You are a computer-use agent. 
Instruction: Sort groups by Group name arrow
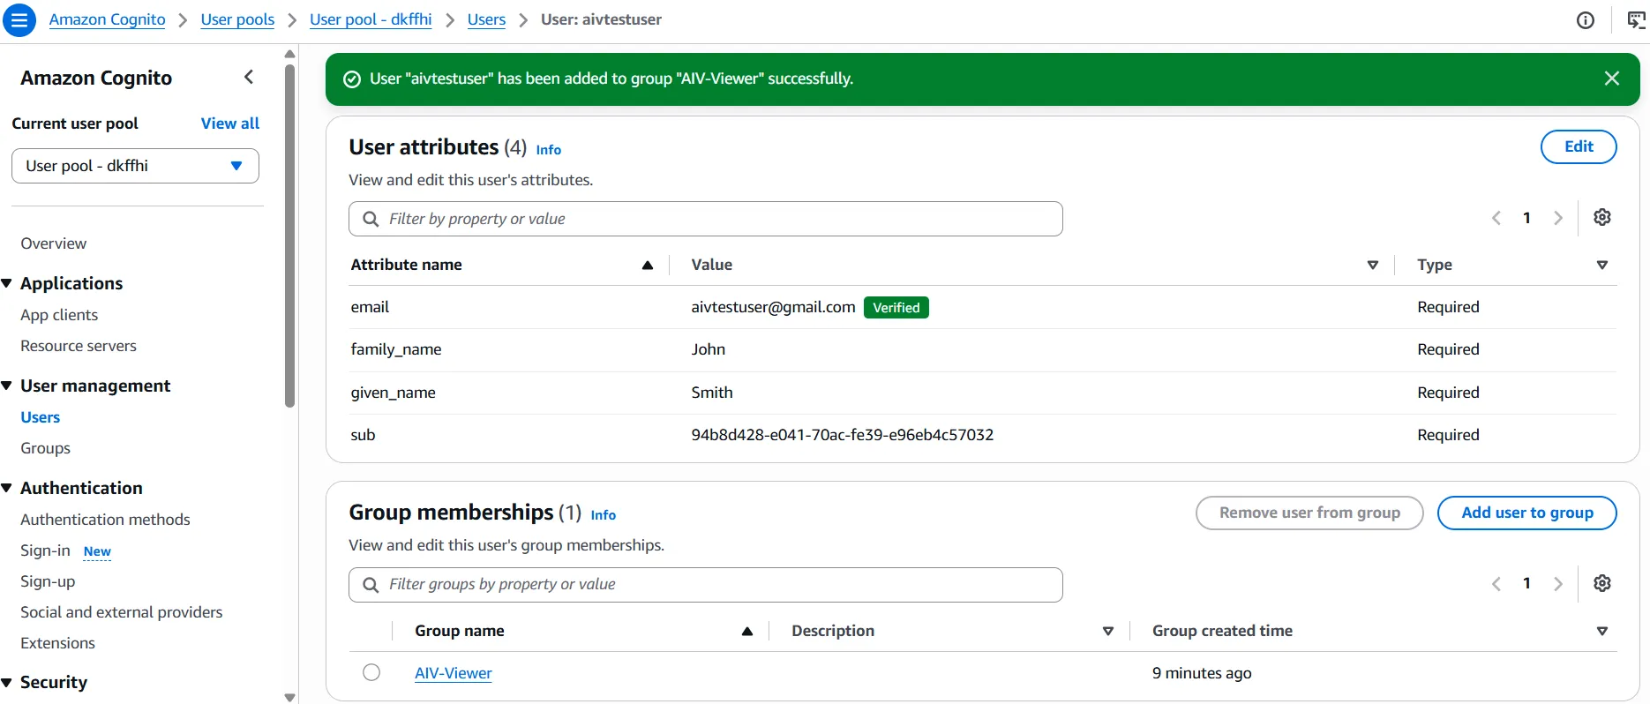747,631
